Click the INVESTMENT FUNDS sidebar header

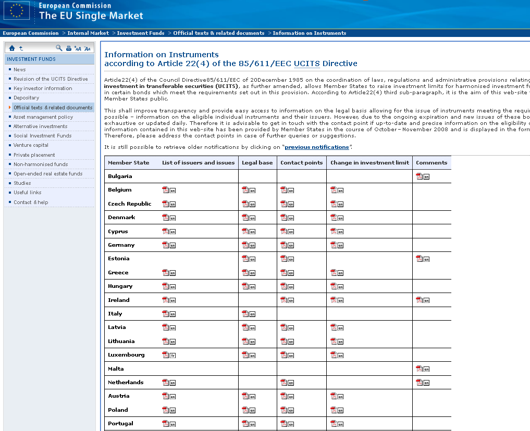click(x=31, y=59)
